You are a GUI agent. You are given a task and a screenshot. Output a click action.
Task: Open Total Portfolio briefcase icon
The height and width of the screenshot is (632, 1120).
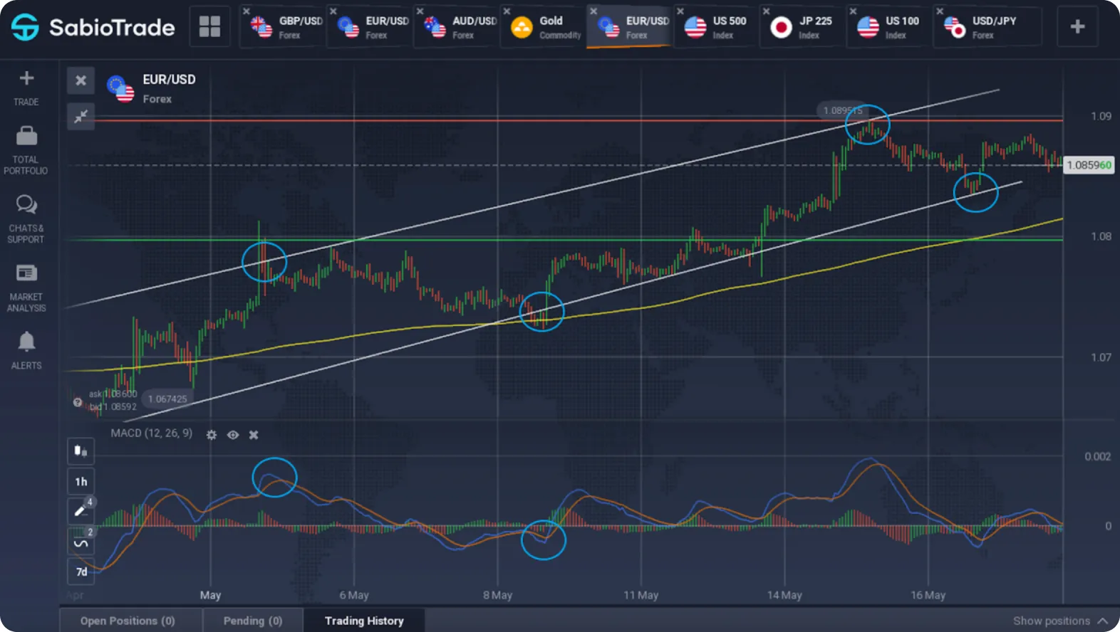point(26,135)
